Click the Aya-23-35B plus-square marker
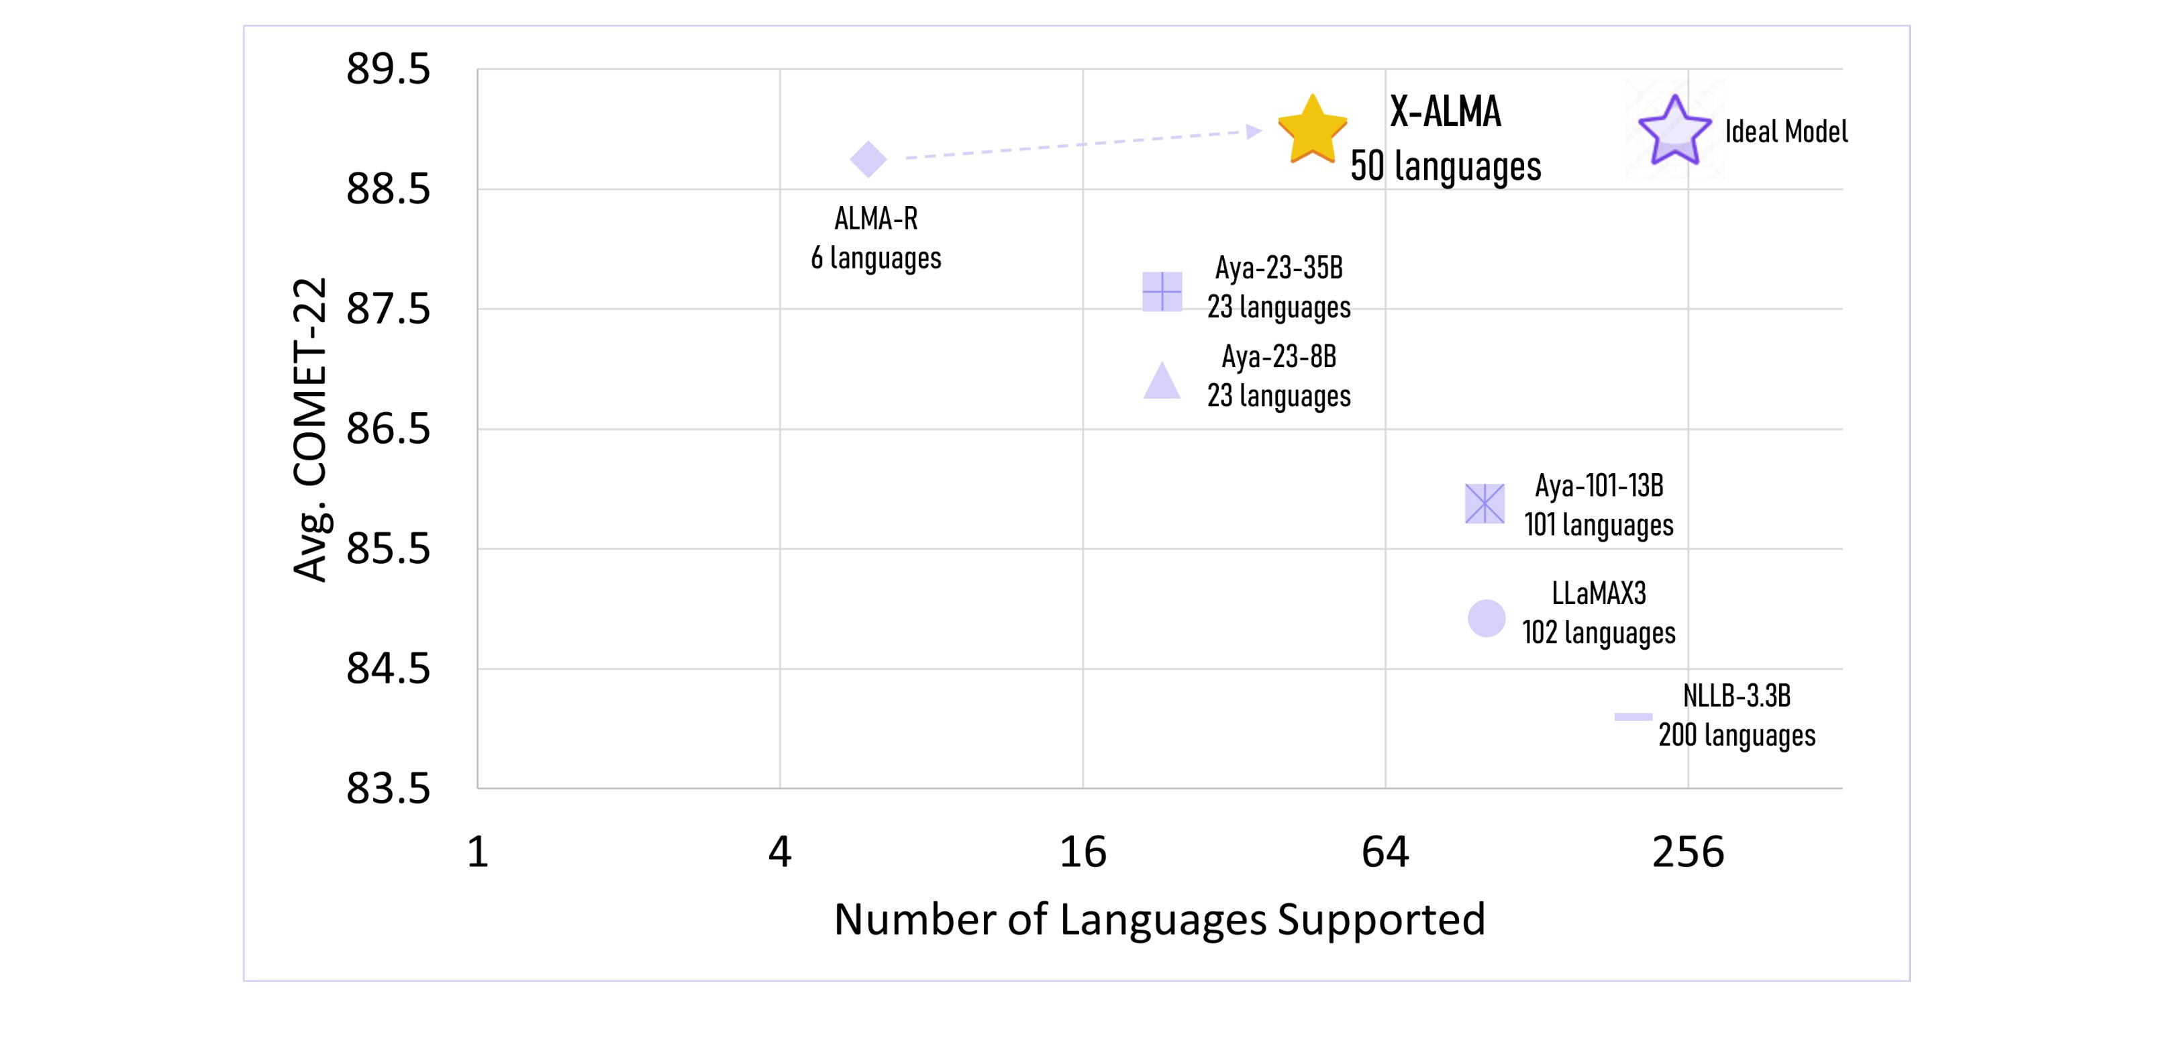The width and height of the screenshot is (2161, 1047). tap(1162, 292)
